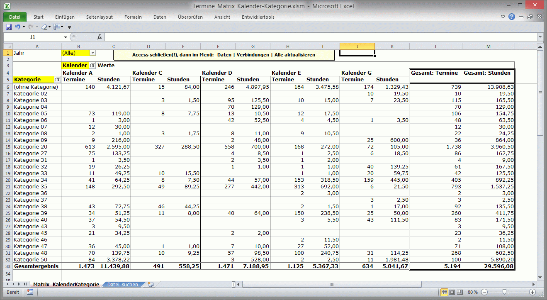Click the table icon in quick access toolbar
The image size is (547, 300).
coord(57,27)
